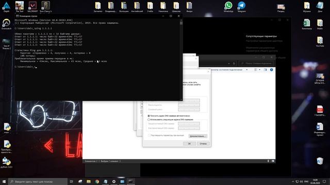Open Settings gear on the taskbar
330x185 pixels.
tap(114, 181)
